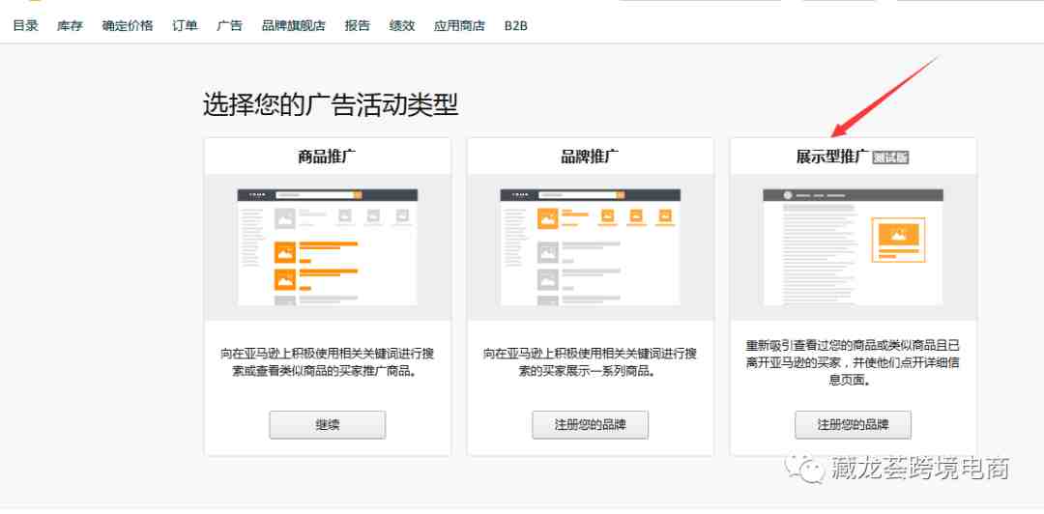The width and height of the screenshot is (1044, 514).
Task: Click the 测试版 beta badge
Action: click(891, 157)
